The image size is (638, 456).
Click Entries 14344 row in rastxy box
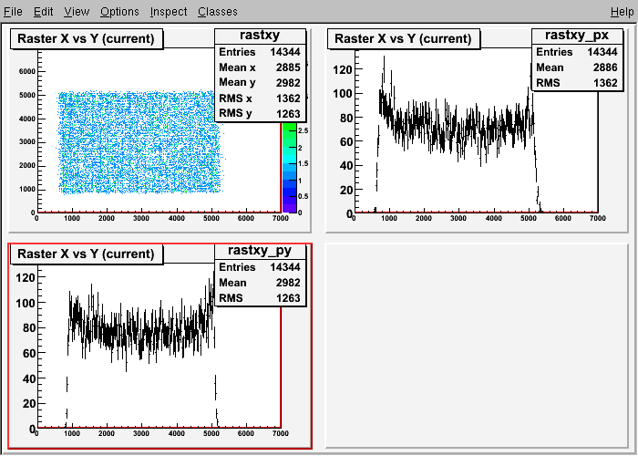pyautogui.click(x=260, y=52)
